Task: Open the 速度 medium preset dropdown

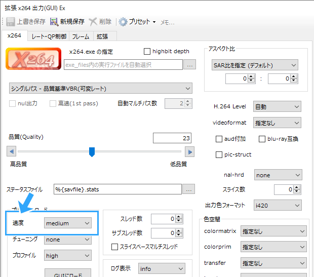Action: (68, 223)
